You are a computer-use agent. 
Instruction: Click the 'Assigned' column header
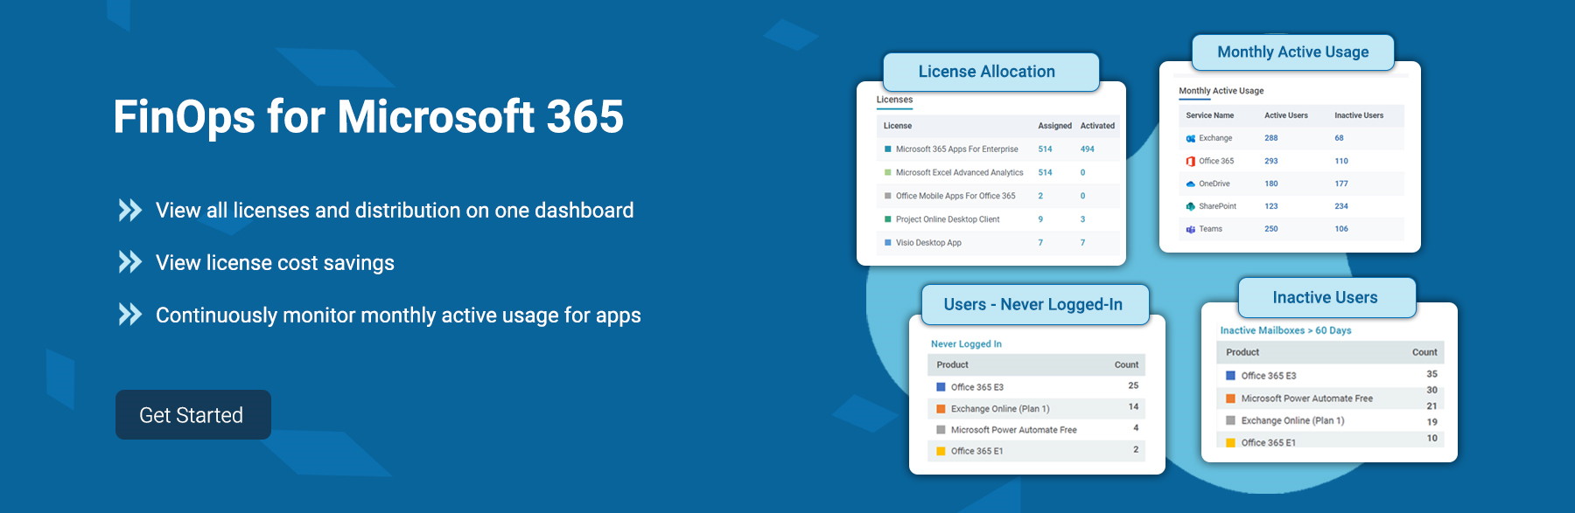pos(1054,126)
